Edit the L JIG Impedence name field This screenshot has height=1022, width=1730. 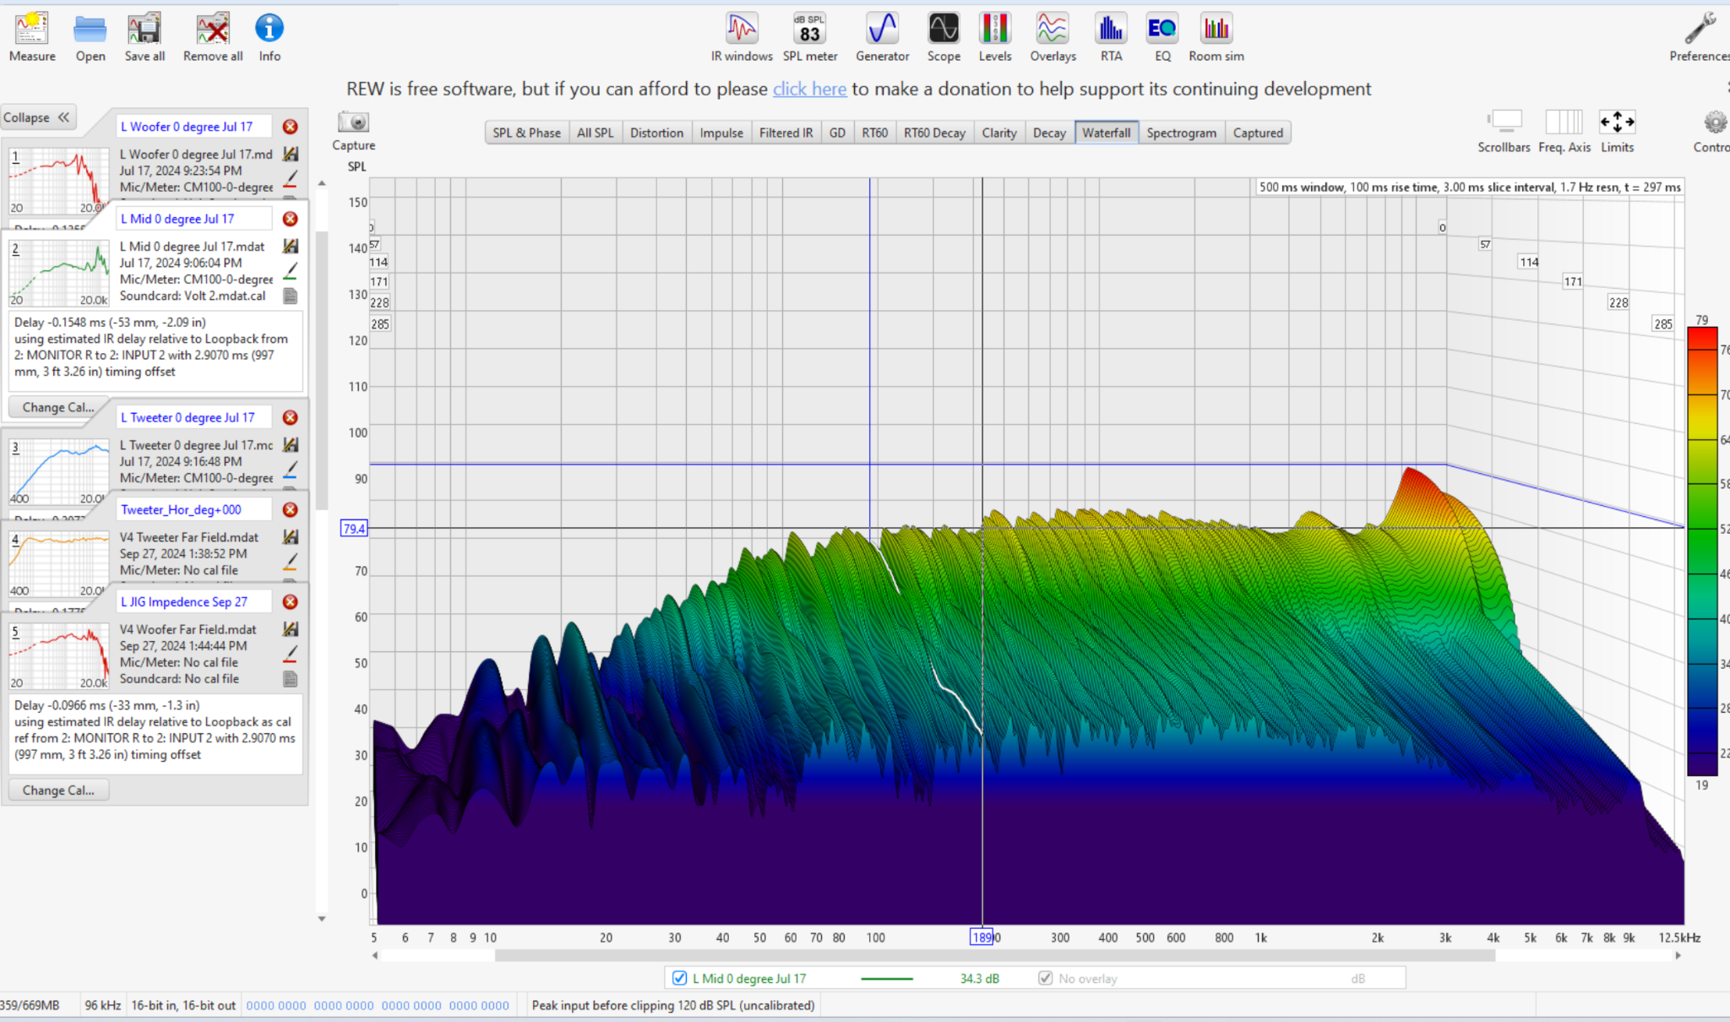[x=193, y=601]
